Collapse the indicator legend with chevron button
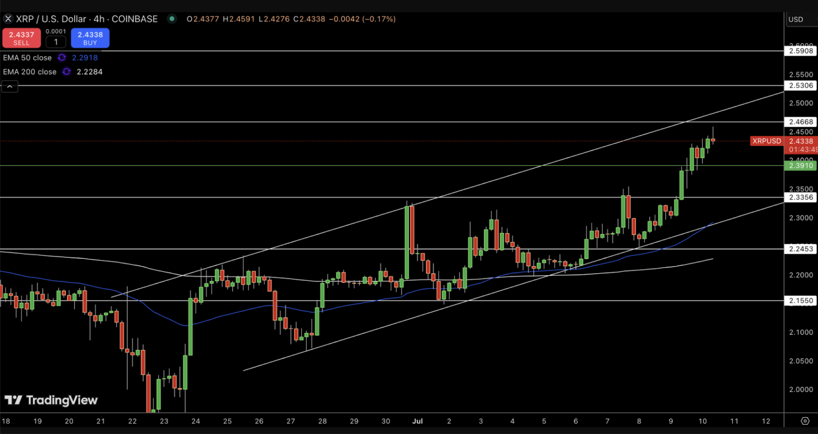 [x=10, y=87]
